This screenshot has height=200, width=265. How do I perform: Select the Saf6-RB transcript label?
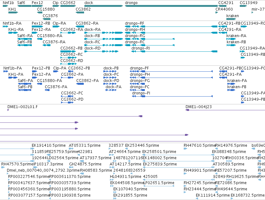coord(25,42)
